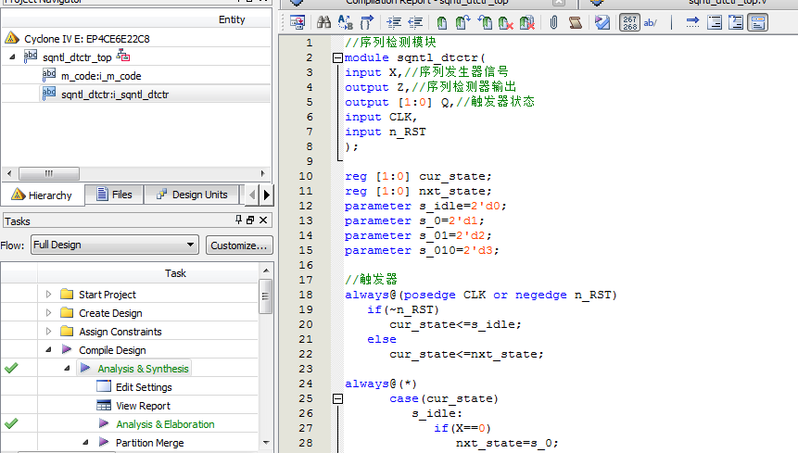Open the Flow dropdown showing Full Design
This screenshot has width=798, height=453.
coord(114,245)
